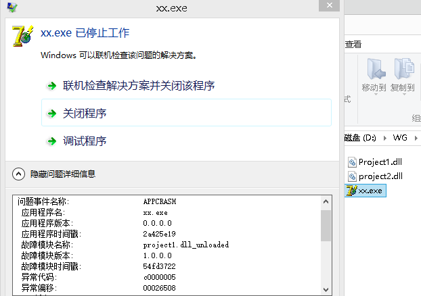Click the xx.exe crash application icon

[x=23, y=36]
